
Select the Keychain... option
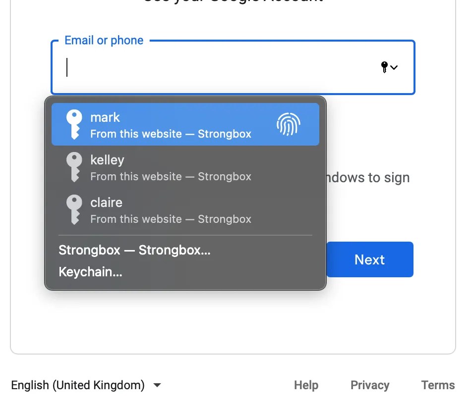coord(91,271)
